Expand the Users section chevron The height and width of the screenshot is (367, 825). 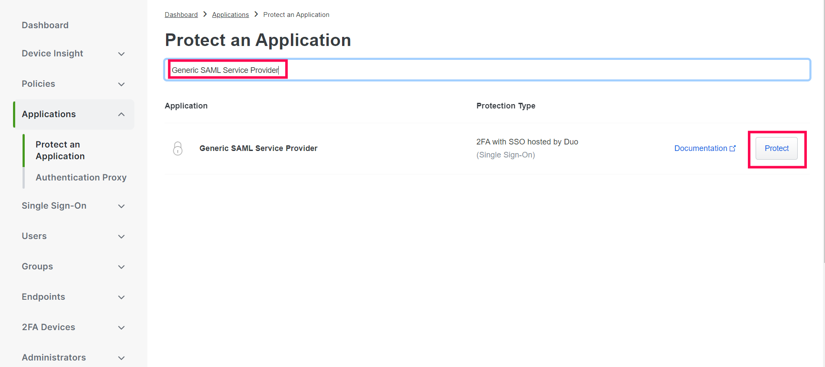coord(121,236)
